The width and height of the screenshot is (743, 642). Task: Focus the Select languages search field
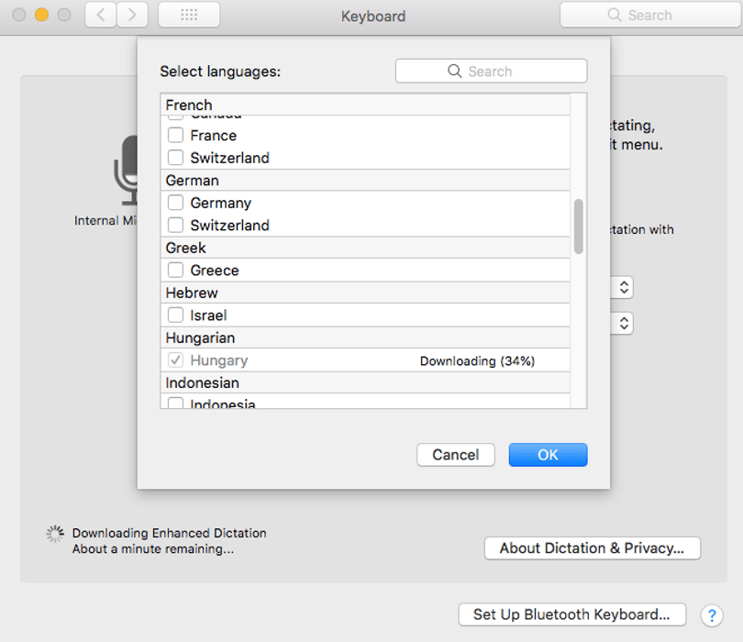[491, 71]
